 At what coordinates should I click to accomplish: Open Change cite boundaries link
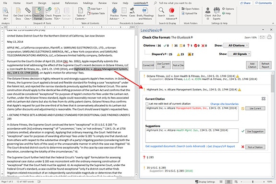pyautogui.click(x=225, y=104)
